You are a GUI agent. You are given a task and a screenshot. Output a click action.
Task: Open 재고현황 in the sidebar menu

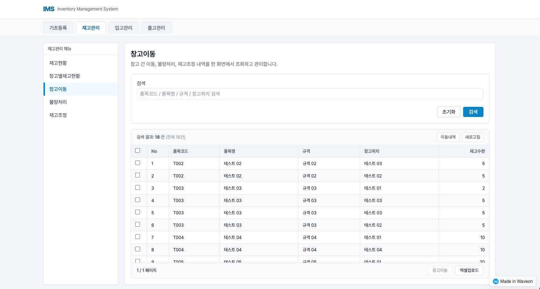(x=58, y=63)
